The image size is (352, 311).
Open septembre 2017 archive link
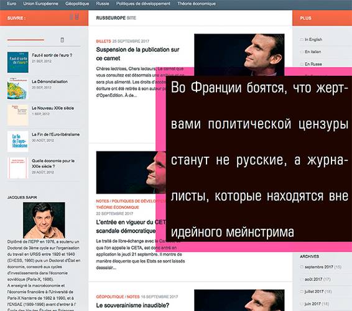click(x=319, y=267)
